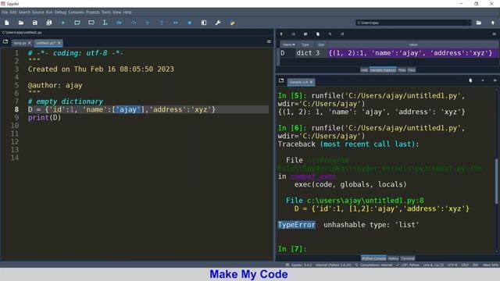Run selection or current line
500x281 pixels.
(x=105, y=23)
